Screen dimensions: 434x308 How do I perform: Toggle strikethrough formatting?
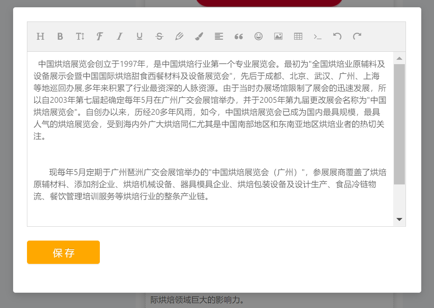160,36
